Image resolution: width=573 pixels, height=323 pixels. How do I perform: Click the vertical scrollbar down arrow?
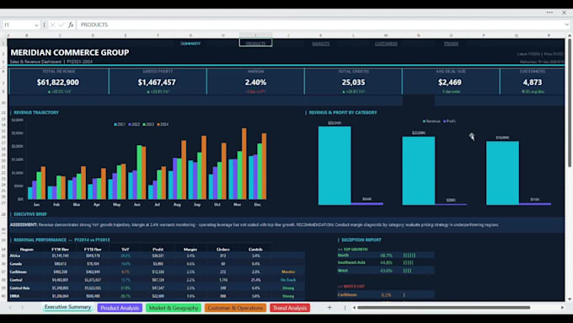tap(570, 299)
